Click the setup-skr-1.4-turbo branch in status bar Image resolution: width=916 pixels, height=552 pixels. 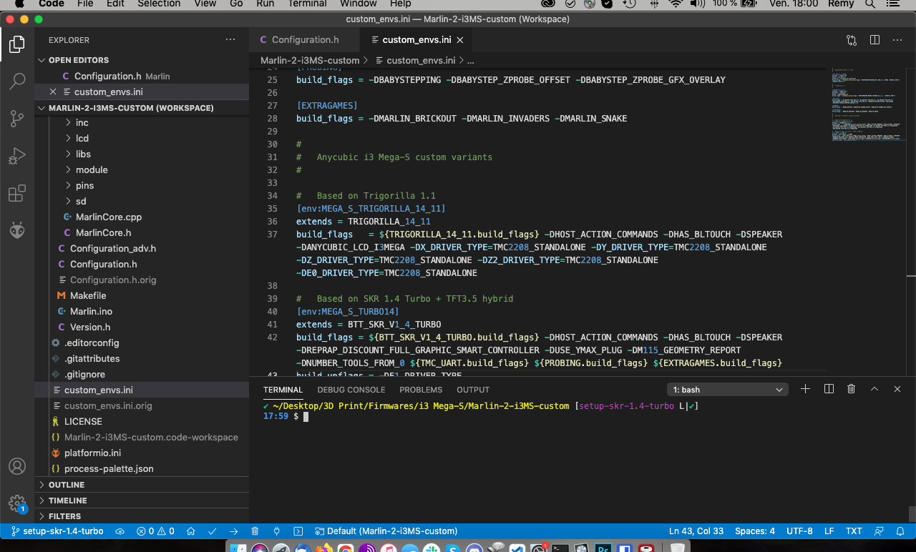(x=57, y=531)
